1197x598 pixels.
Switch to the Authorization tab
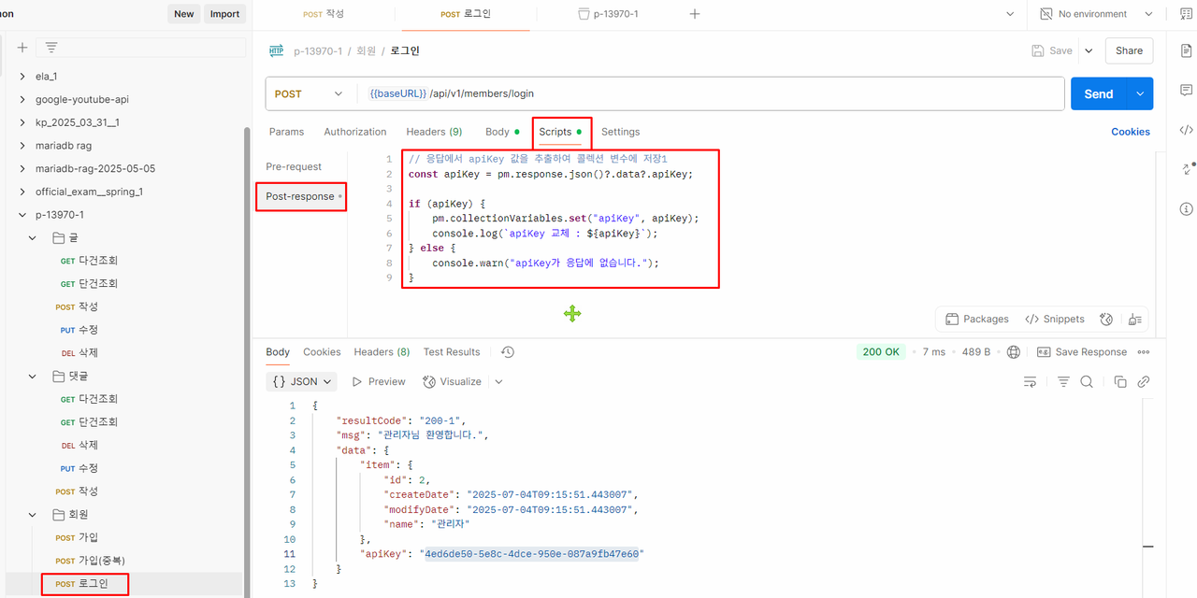354,132
